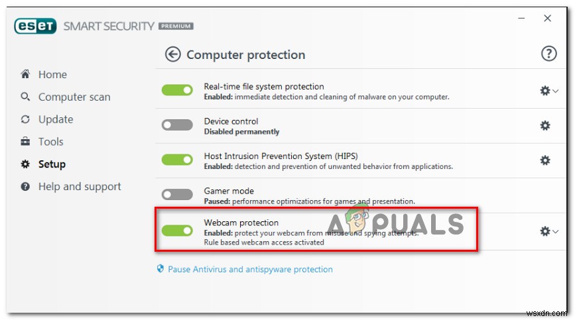Go to the Update section
The width and height of the screenshot is (575, 320).
[55, 119]
